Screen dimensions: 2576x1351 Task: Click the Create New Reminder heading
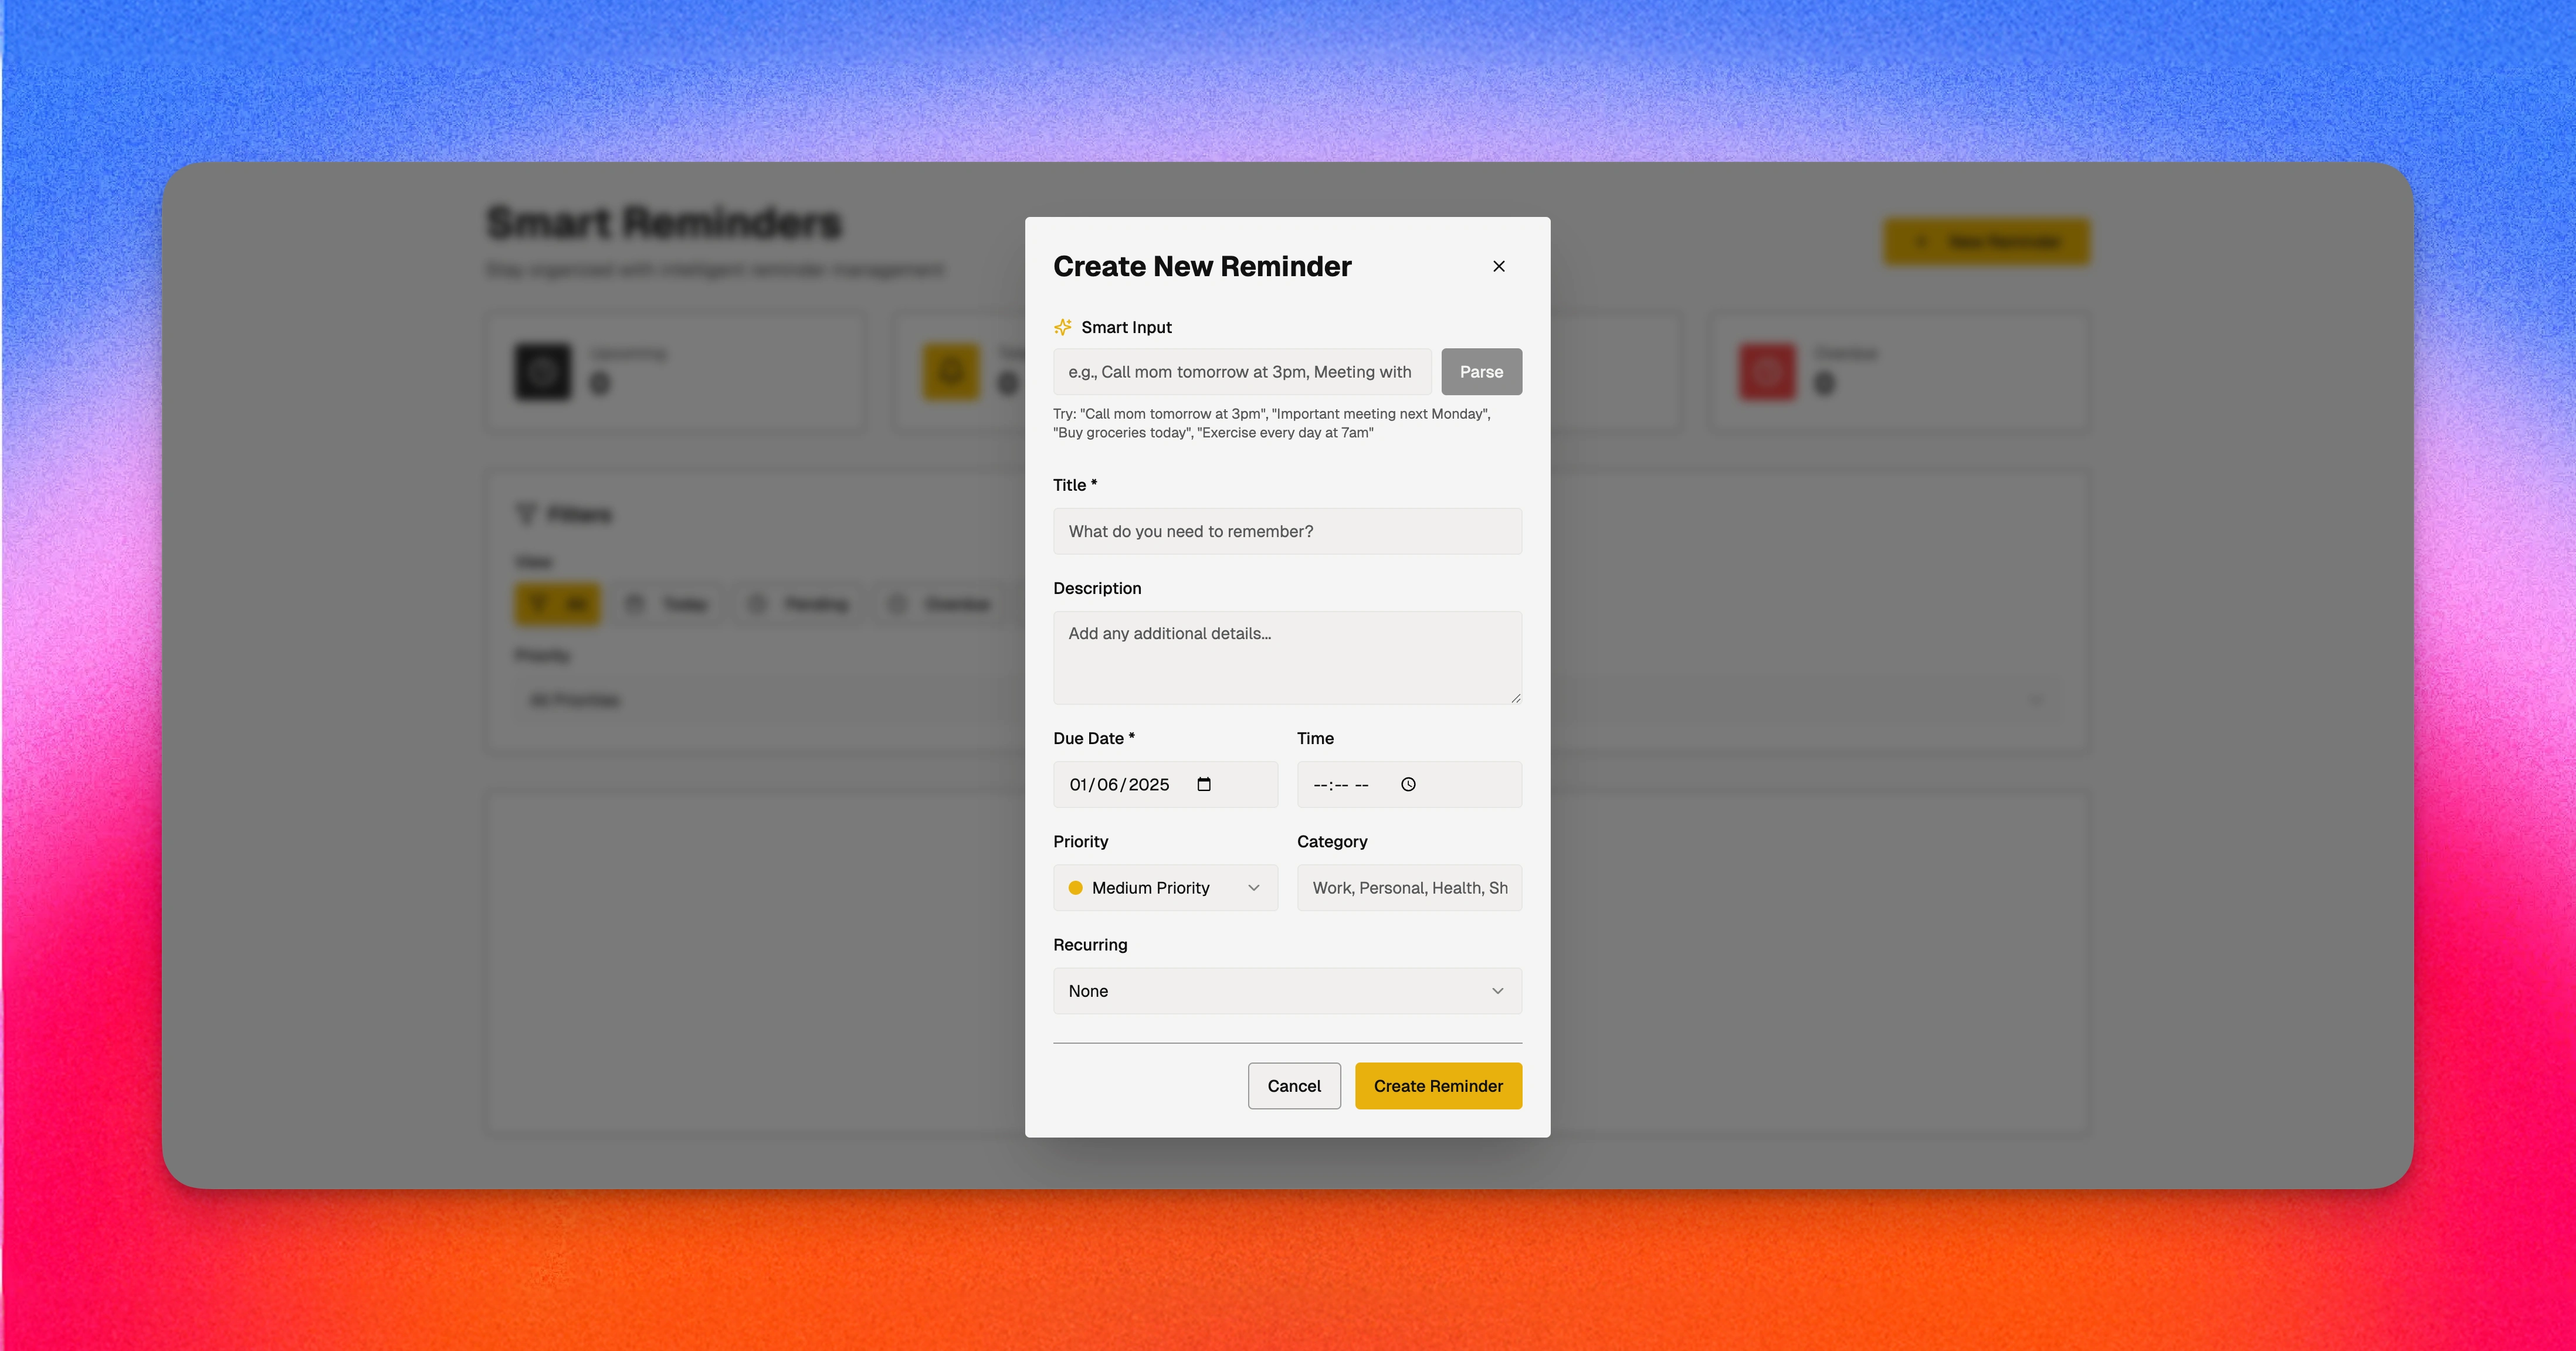coord(1202,266)
